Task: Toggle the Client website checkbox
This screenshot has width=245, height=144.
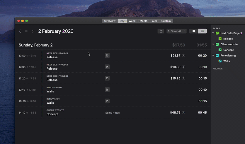Action: click(x=217, y=44)
